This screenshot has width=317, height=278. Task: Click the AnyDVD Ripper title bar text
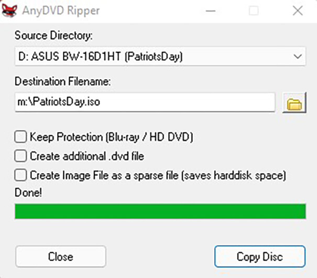tap(61, 10)
